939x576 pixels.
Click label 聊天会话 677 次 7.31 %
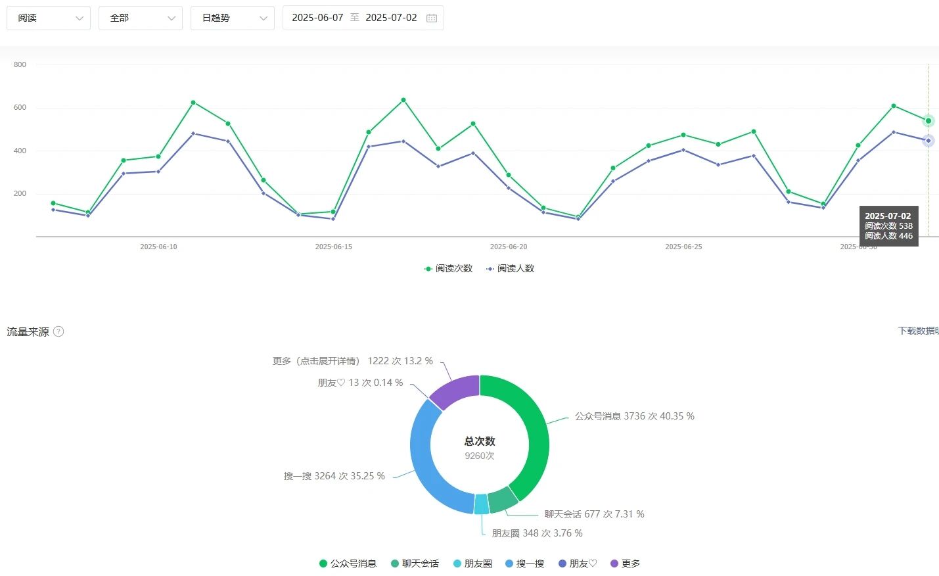pos(595,514)
